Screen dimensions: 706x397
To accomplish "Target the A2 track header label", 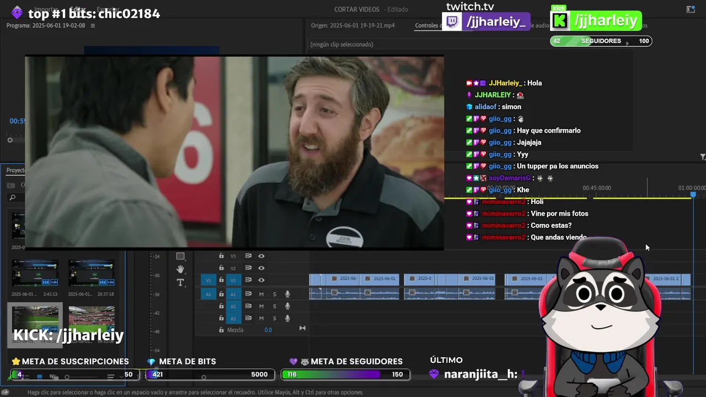I will click(x=233, y=306).
